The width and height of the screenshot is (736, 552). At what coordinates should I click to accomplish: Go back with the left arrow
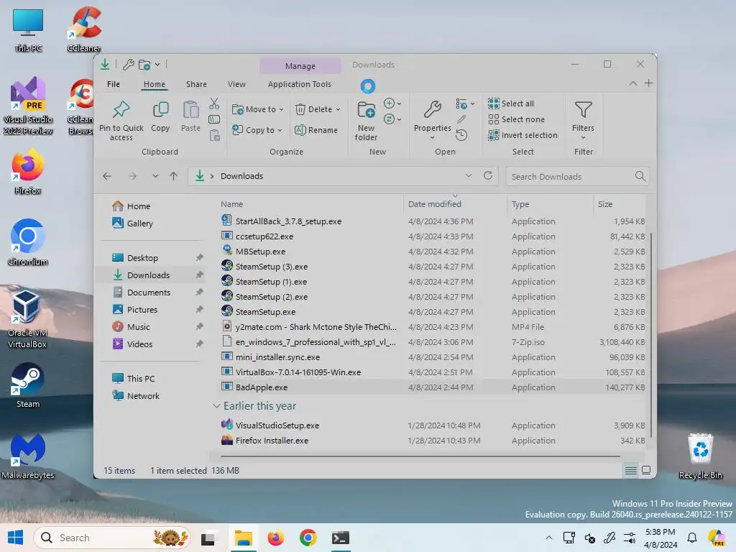107,176
